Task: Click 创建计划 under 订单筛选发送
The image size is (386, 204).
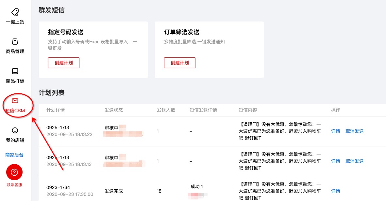Action: 179,62
